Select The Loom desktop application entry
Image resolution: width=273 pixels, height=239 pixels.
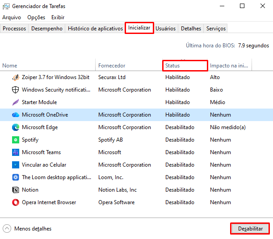(56, 177)
